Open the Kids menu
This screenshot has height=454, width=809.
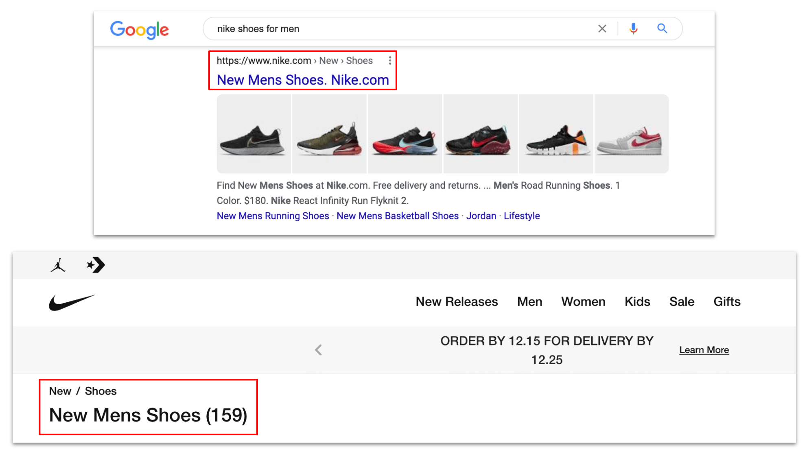(637, 301)
